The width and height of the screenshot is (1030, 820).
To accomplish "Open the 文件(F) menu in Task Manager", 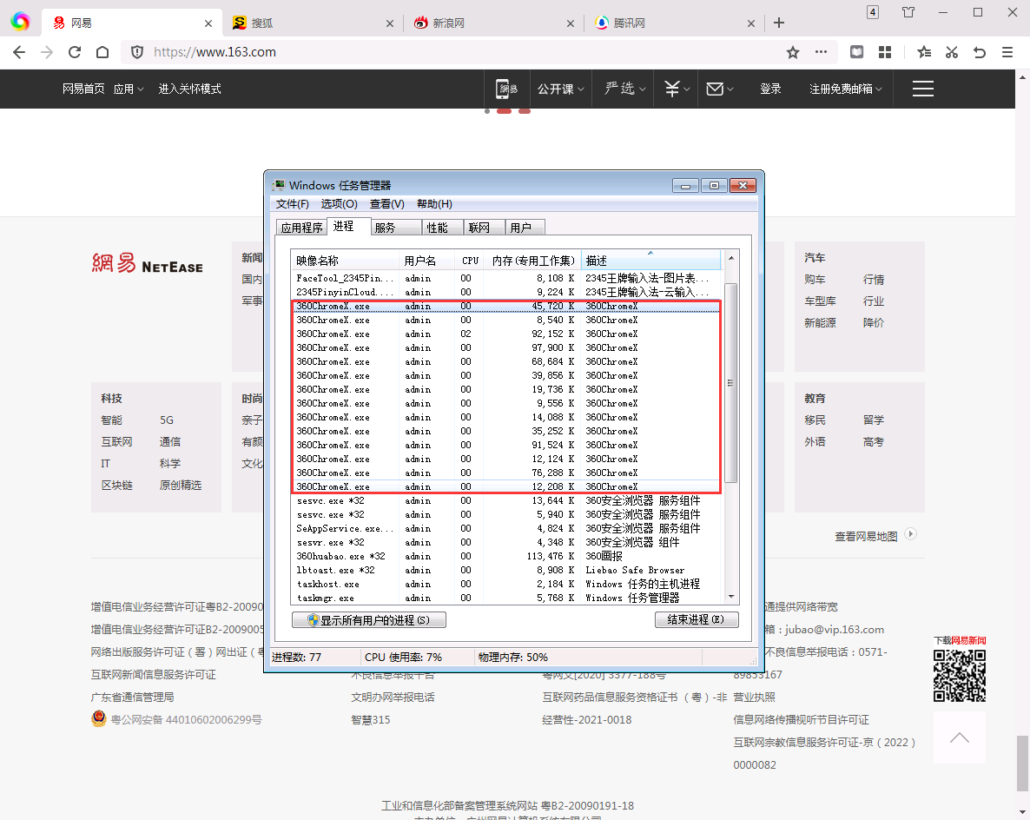I will (x=293, y=203).
